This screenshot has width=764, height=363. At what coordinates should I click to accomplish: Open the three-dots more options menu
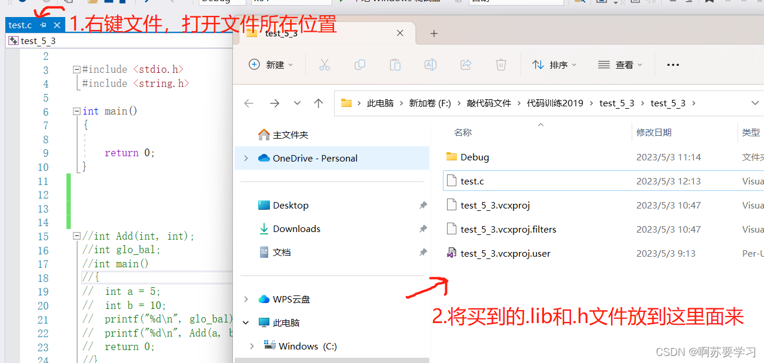tap(673, 65)
